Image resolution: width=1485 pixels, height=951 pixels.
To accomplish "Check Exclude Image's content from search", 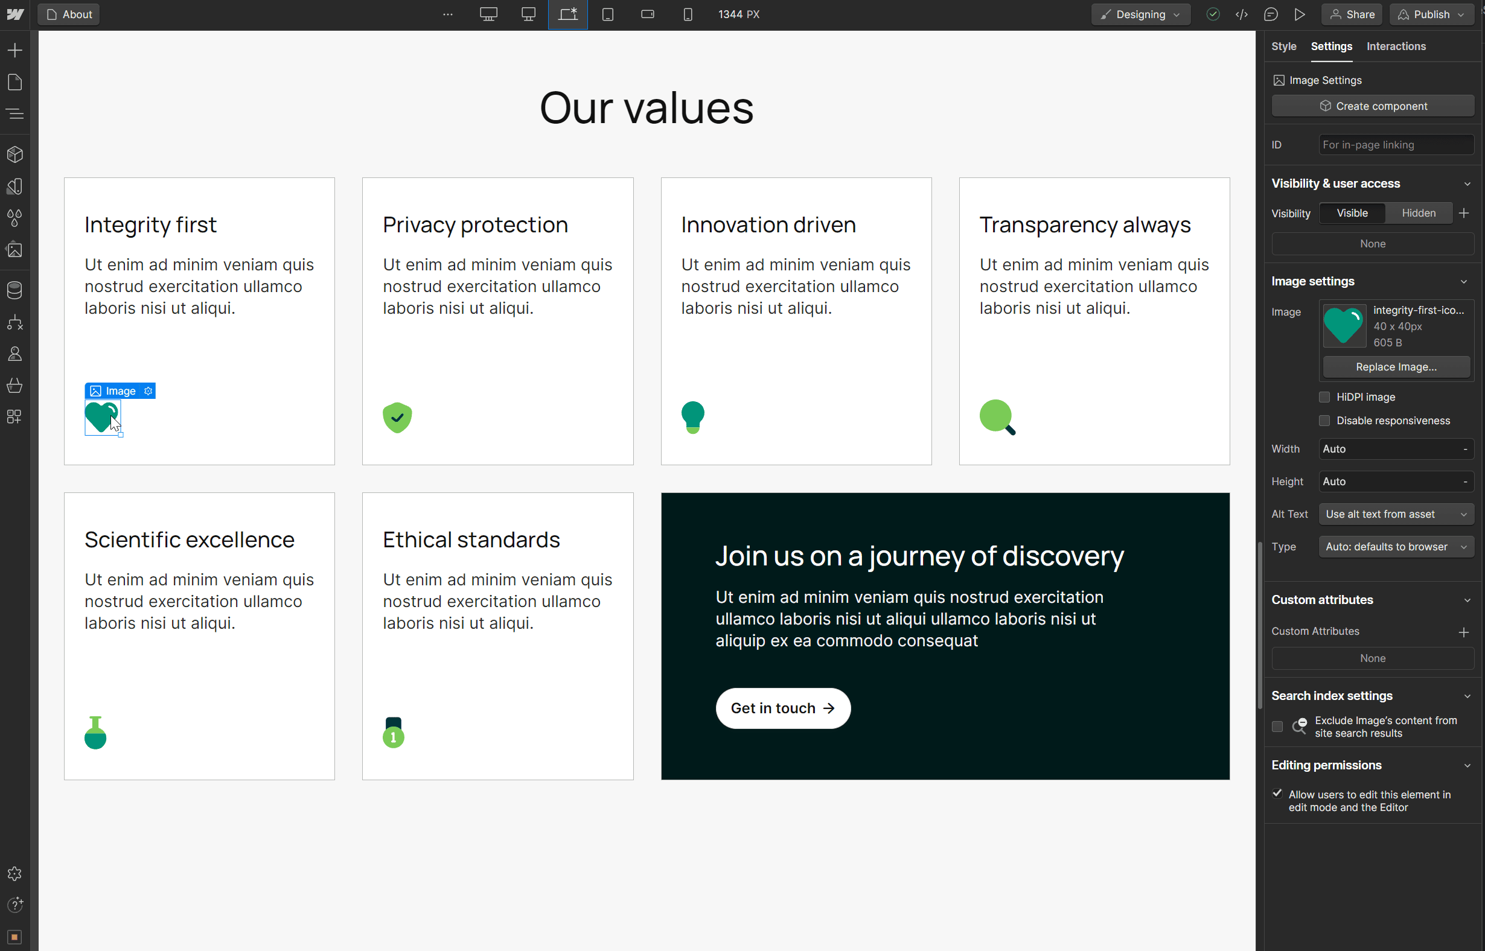I will (x=1277, y=727).
